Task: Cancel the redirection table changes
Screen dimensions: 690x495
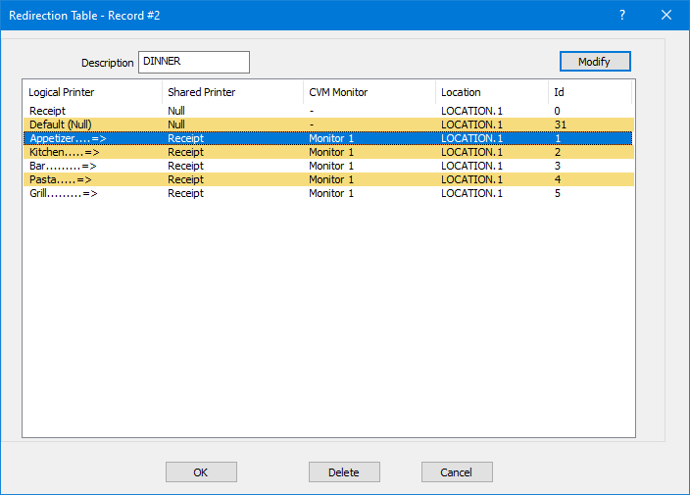Action: pyautogui.click(x=456, y=471)
